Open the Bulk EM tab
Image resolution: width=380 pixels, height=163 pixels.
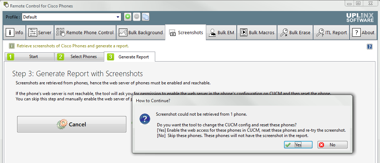(222, 32)
